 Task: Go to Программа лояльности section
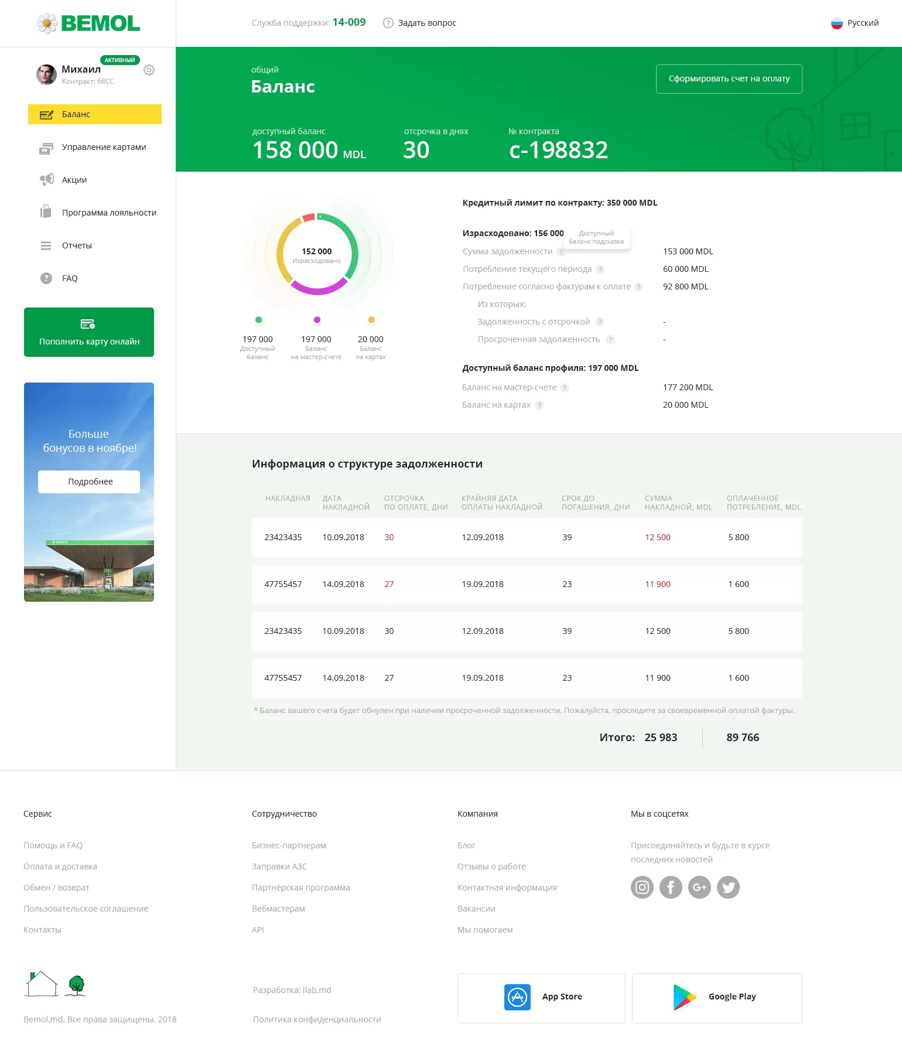(x=98, y=213)
